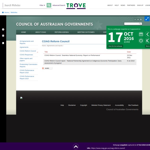150x150 pixels.
Task: Expand the bottom bar with up arrow
Action: coord(76,146)
